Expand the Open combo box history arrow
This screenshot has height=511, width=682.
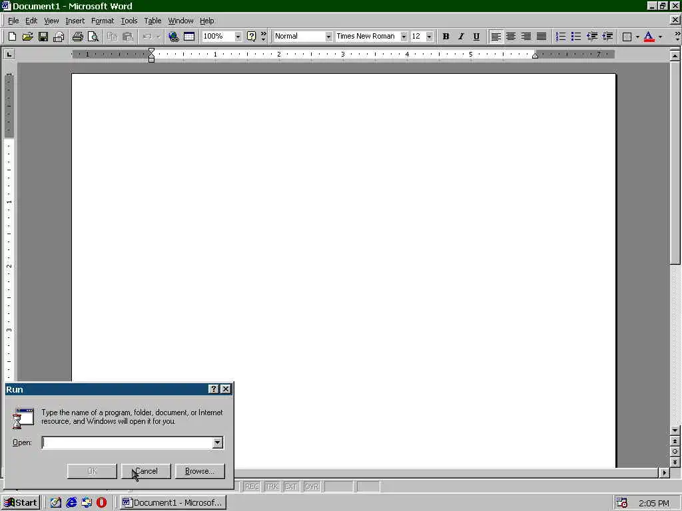pos(218,442)
